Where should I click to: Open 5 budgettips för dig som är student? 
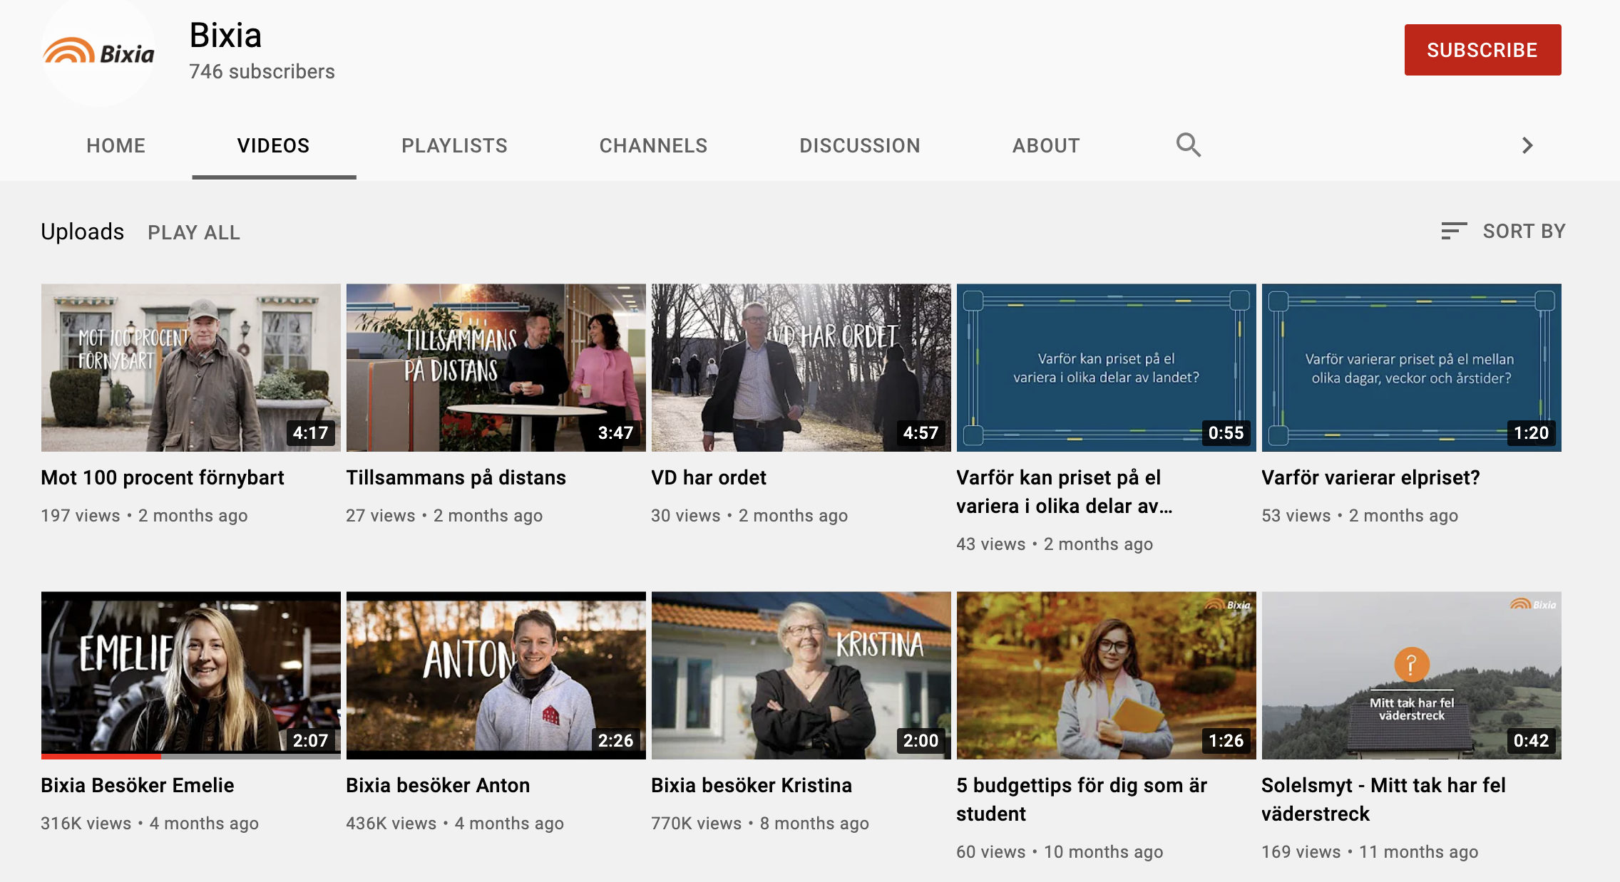[1082, 799]
